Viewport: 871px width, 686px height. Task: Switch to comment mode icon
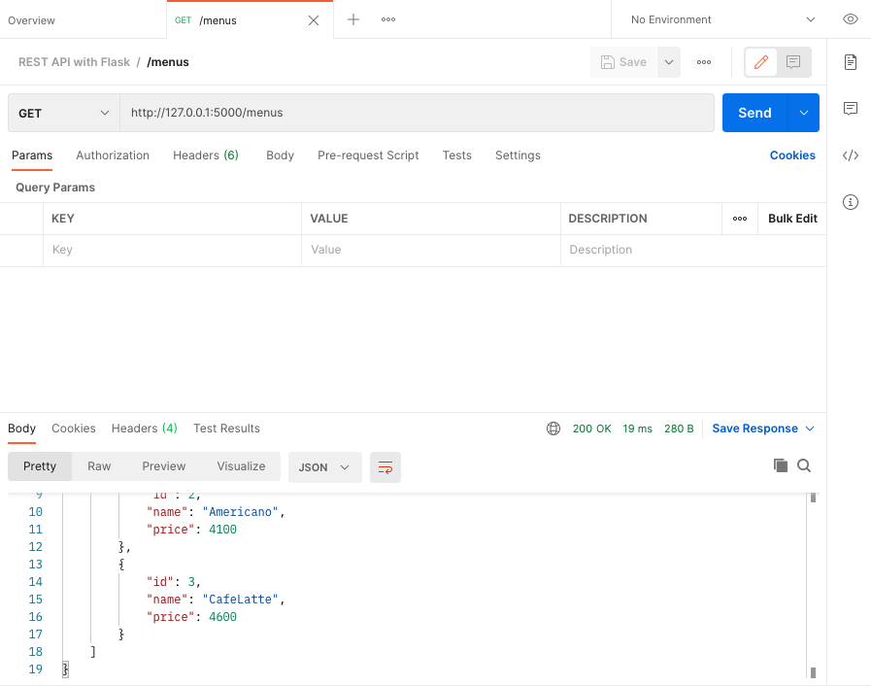tap(793, 62)
